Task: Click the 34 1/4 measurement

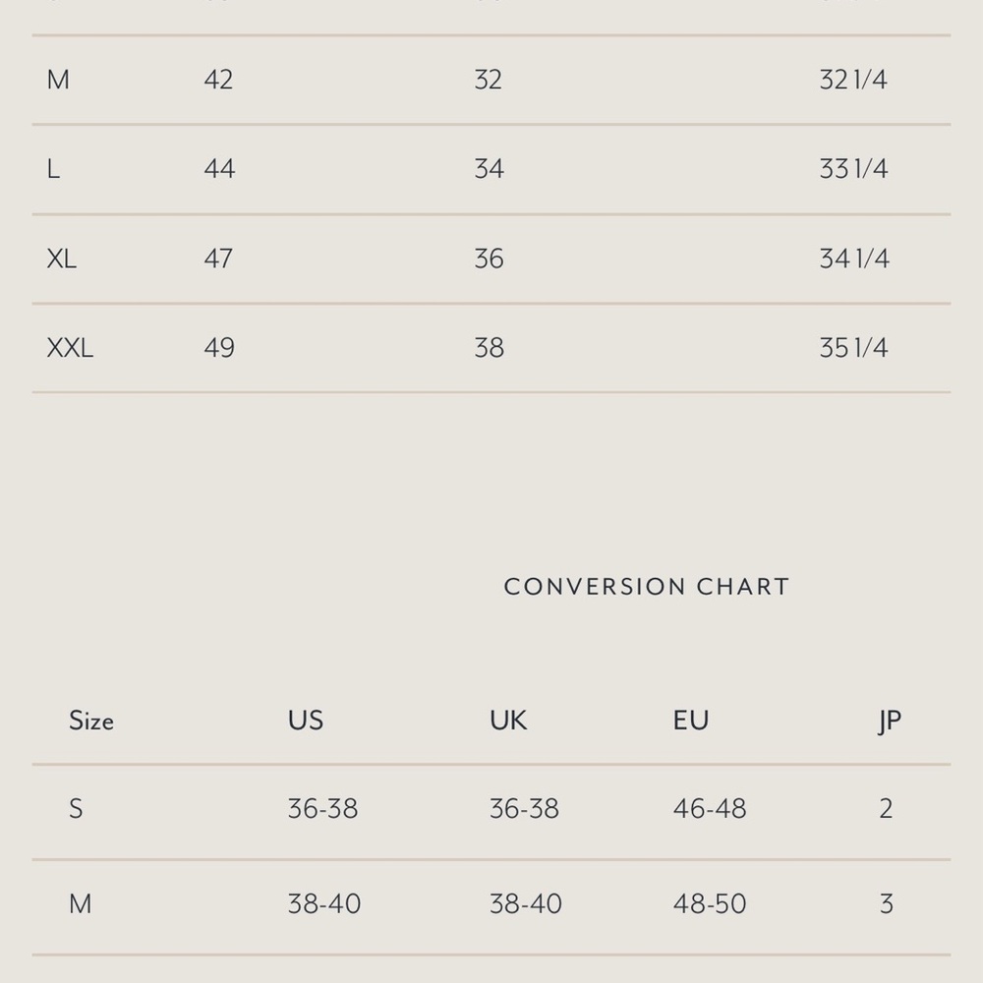Action: tap(854, 259)
